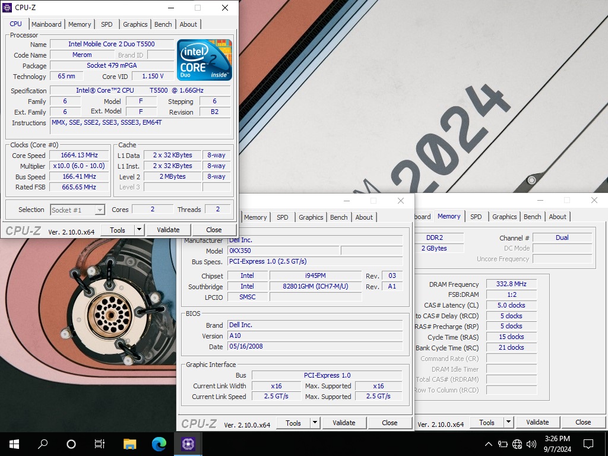Click Close button in the Mainboard window
This screenshot has height=456, width=608.
389,423
